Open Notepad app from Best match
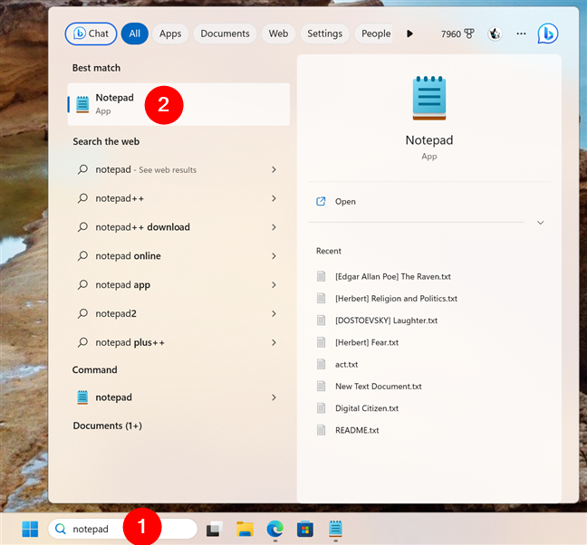 178,104
